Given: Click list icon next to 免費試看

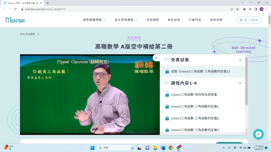Looking at the screenshot, I should coord(166,59).
